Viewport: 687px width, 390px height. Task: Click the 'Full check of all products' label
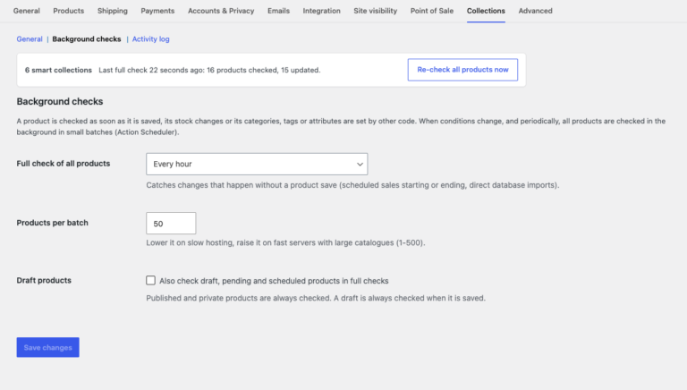64,164
